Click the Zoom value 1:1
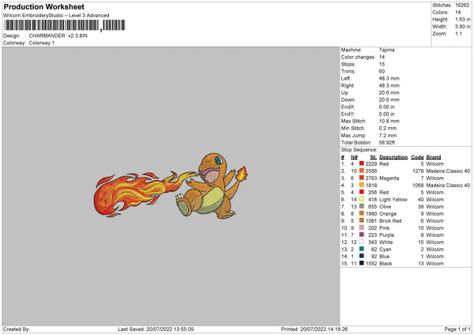Image resolution: width=474 pixels, height=335 pixels. coord(458,33)
